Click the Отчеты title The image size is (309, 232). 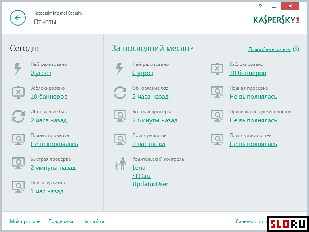tap(45, 22)
